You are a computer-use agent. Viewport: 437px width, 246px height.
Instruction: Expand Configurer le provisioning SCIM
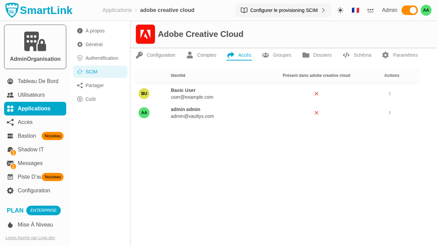point(283,10)
